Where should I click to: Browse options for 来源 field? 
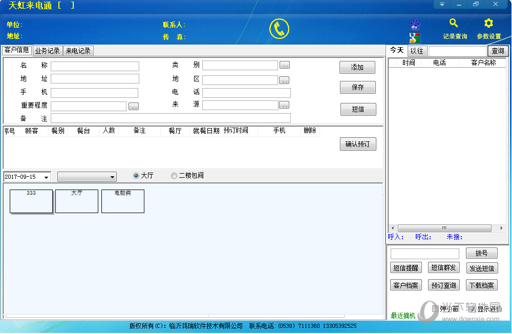[284, 105]
